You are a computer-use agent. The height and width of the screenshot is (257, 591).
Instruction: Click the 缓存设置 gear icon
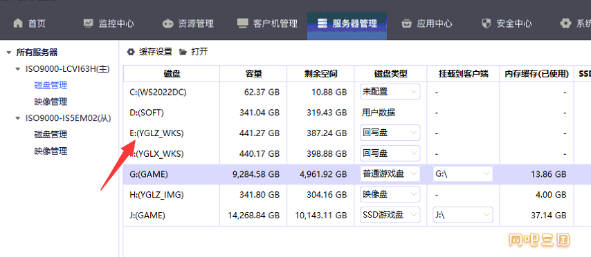[x=131, y=52]
